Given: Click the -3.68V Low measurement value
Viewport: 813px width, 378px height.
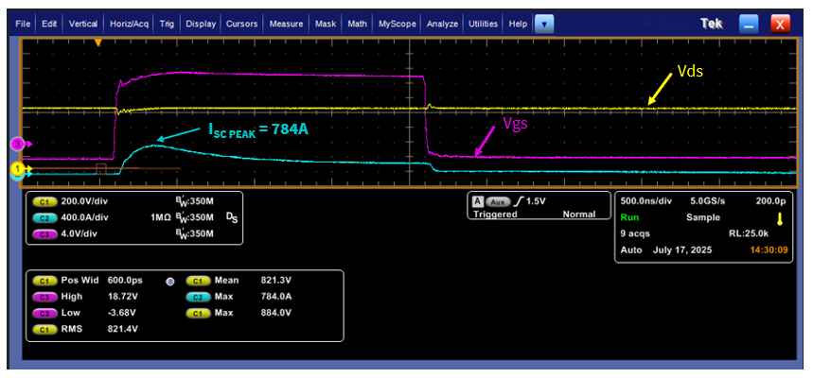Looking at the screenshot, I should point(122,313).
